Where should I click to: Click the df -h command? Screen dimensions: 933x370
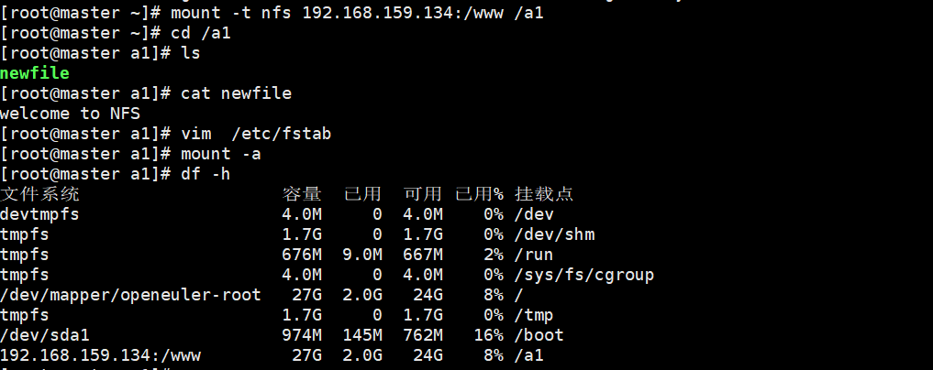(x=205, y=174)
